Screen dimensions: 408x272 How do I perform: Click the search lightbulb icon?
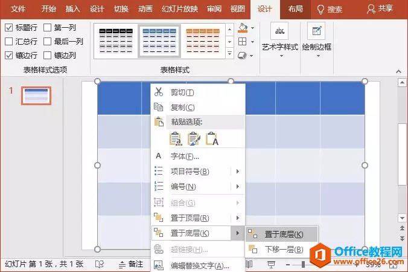pyautogui.click(x=320, y=10)
